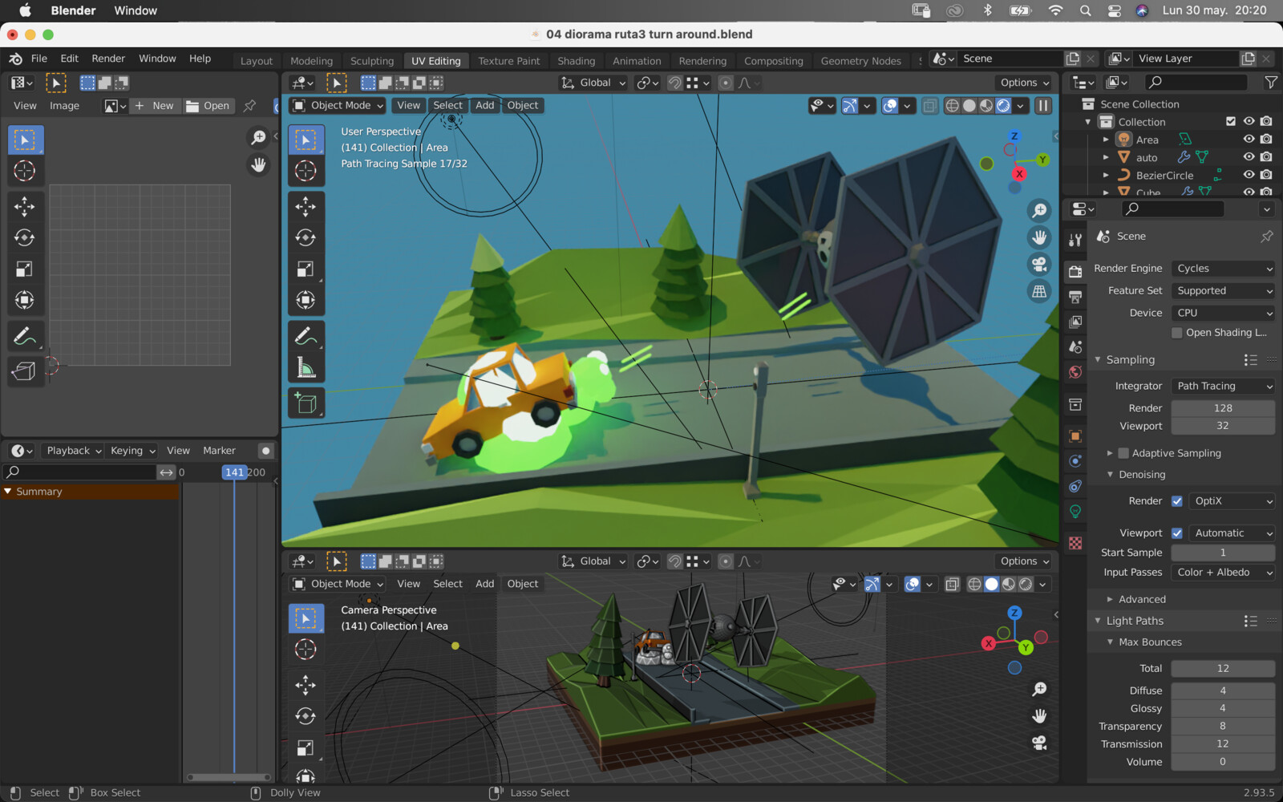Open the green light Object Data tab
The height and width of the screenshot is (802, 1283).
pyautogui.click(x=1075, y=511)
